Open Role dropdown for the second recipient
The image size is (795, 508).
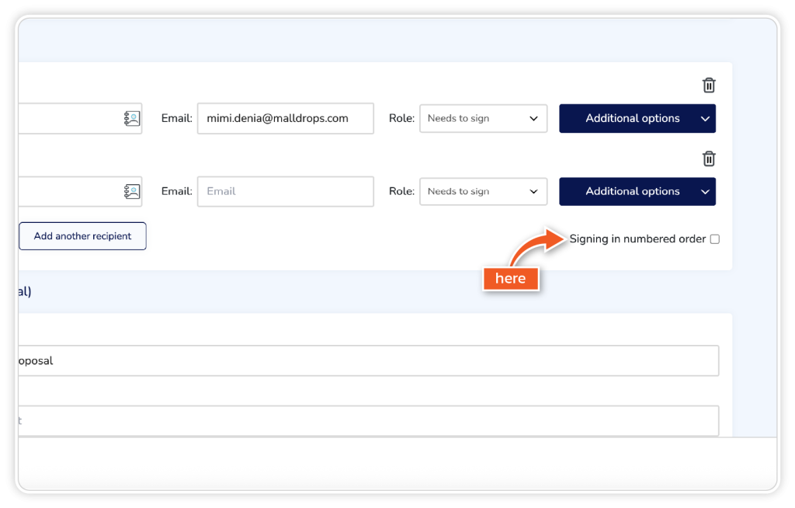coord(483,191)
